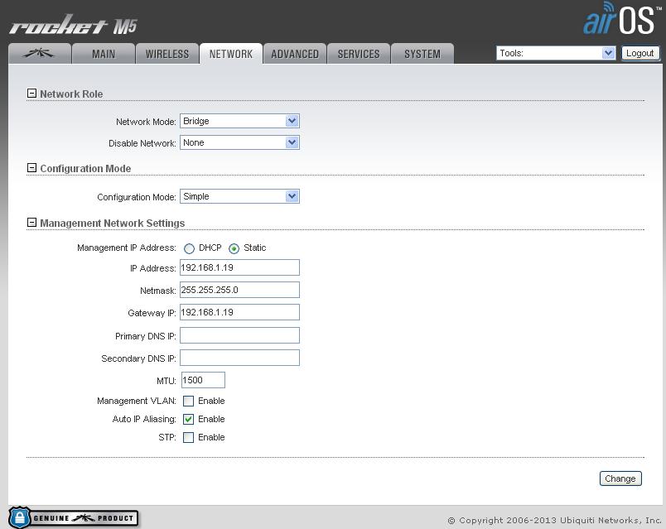Click the MTU input field
The height and width of the screenshot is (529, 666).
pos(203,380)
